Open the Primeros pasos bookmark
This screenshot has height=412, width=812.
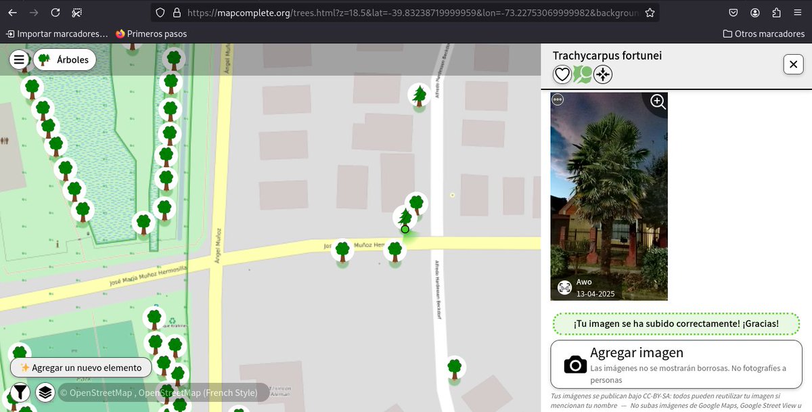coord(151,33)
